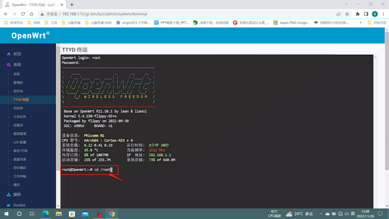The image size is (389, 219).
Task: Open the 软件包 menu item
Action: pyautogui.click(x=18, y=91)
